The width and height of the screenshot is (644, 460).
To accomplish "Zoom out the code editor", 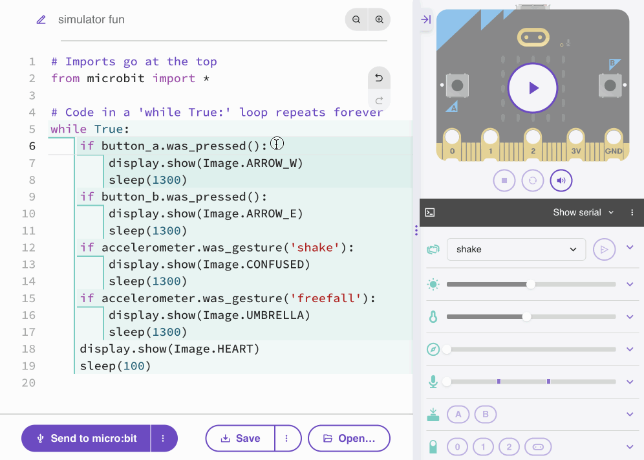I will pos(356,19).
